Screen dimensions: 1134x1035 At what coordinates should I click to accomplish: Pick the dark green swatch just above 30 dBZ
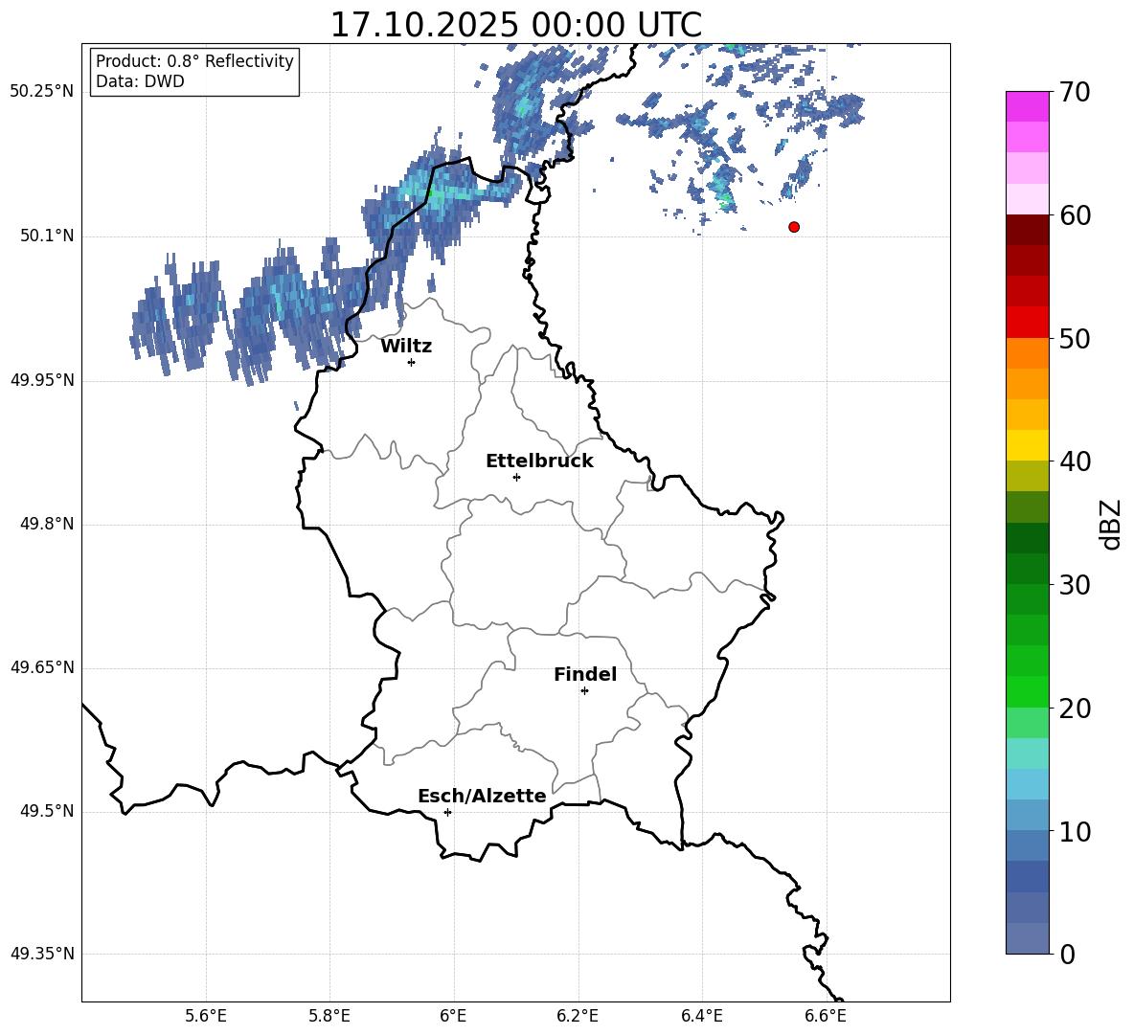click(1028, 569)
